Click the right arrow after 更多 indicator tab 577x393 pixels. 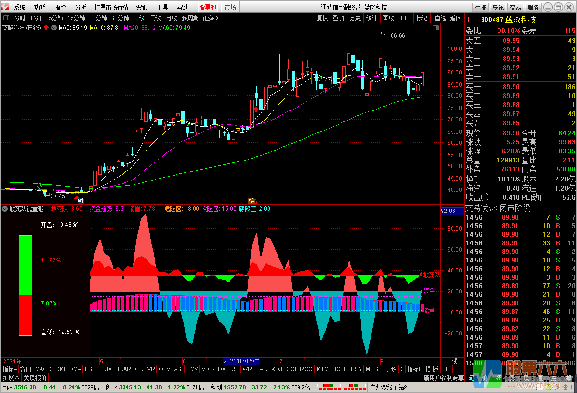tap(402, 369)
